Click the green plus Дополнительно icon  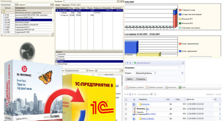click(135, 63)
